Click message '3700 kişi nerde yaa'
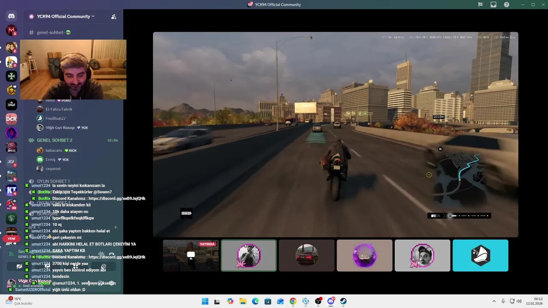548x308 pixels. pyautogui.click(x=70, y=264)
